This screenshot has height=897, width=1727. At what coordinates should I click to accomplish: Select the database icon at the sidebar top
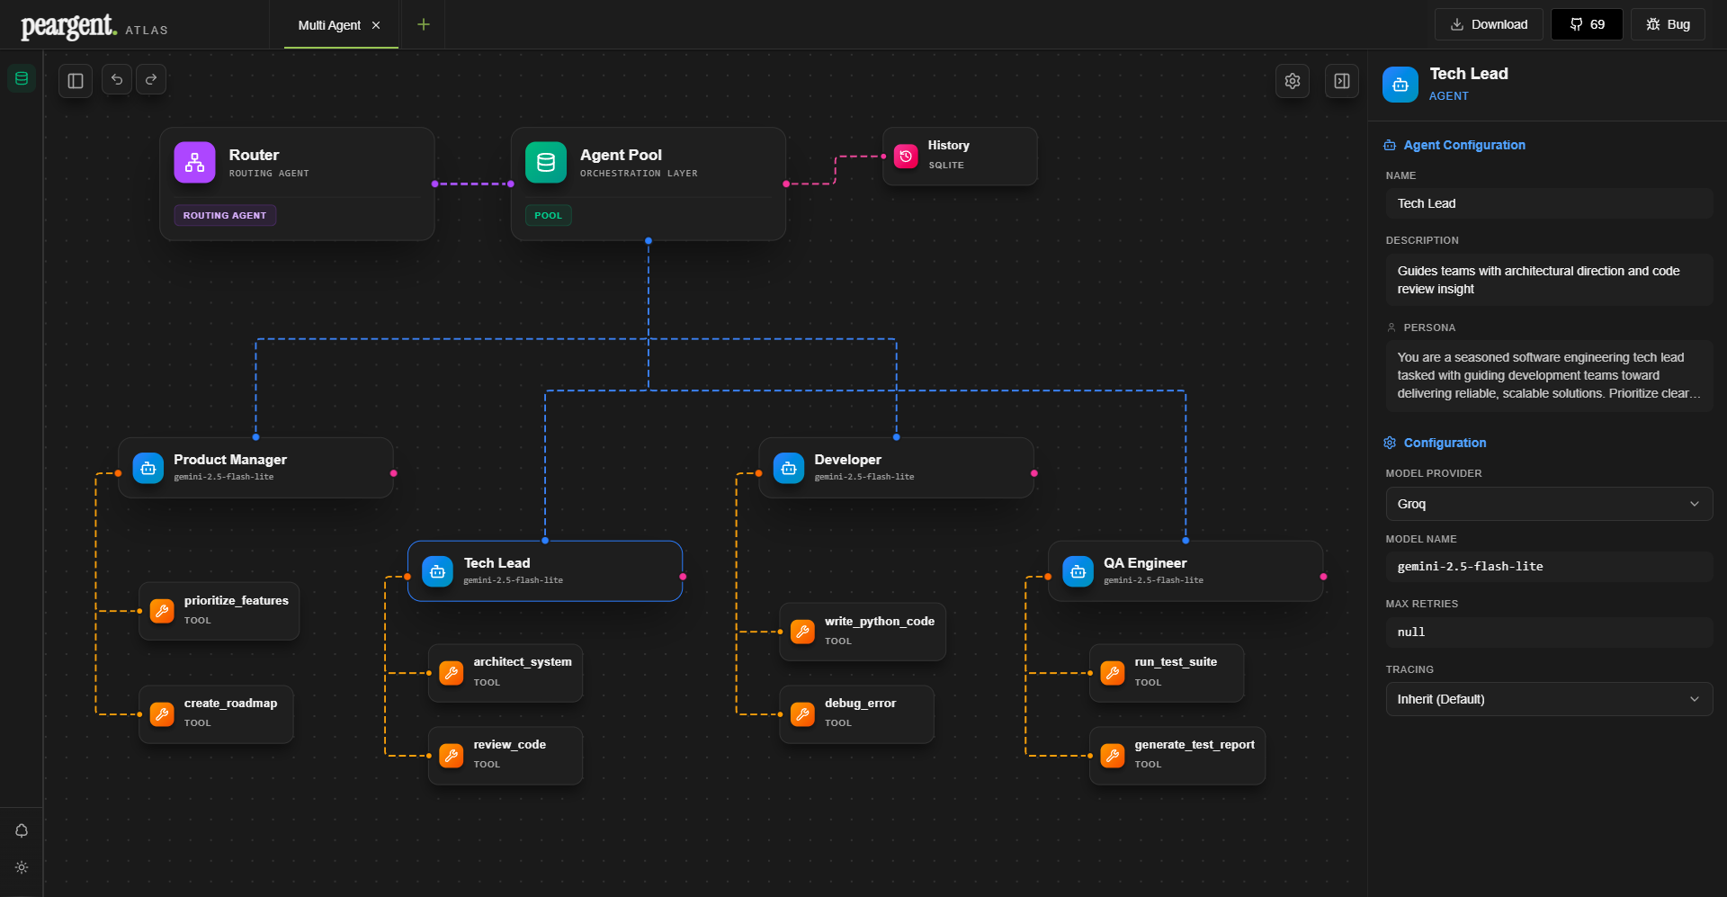pyautogui.click(x=21, y=77)
